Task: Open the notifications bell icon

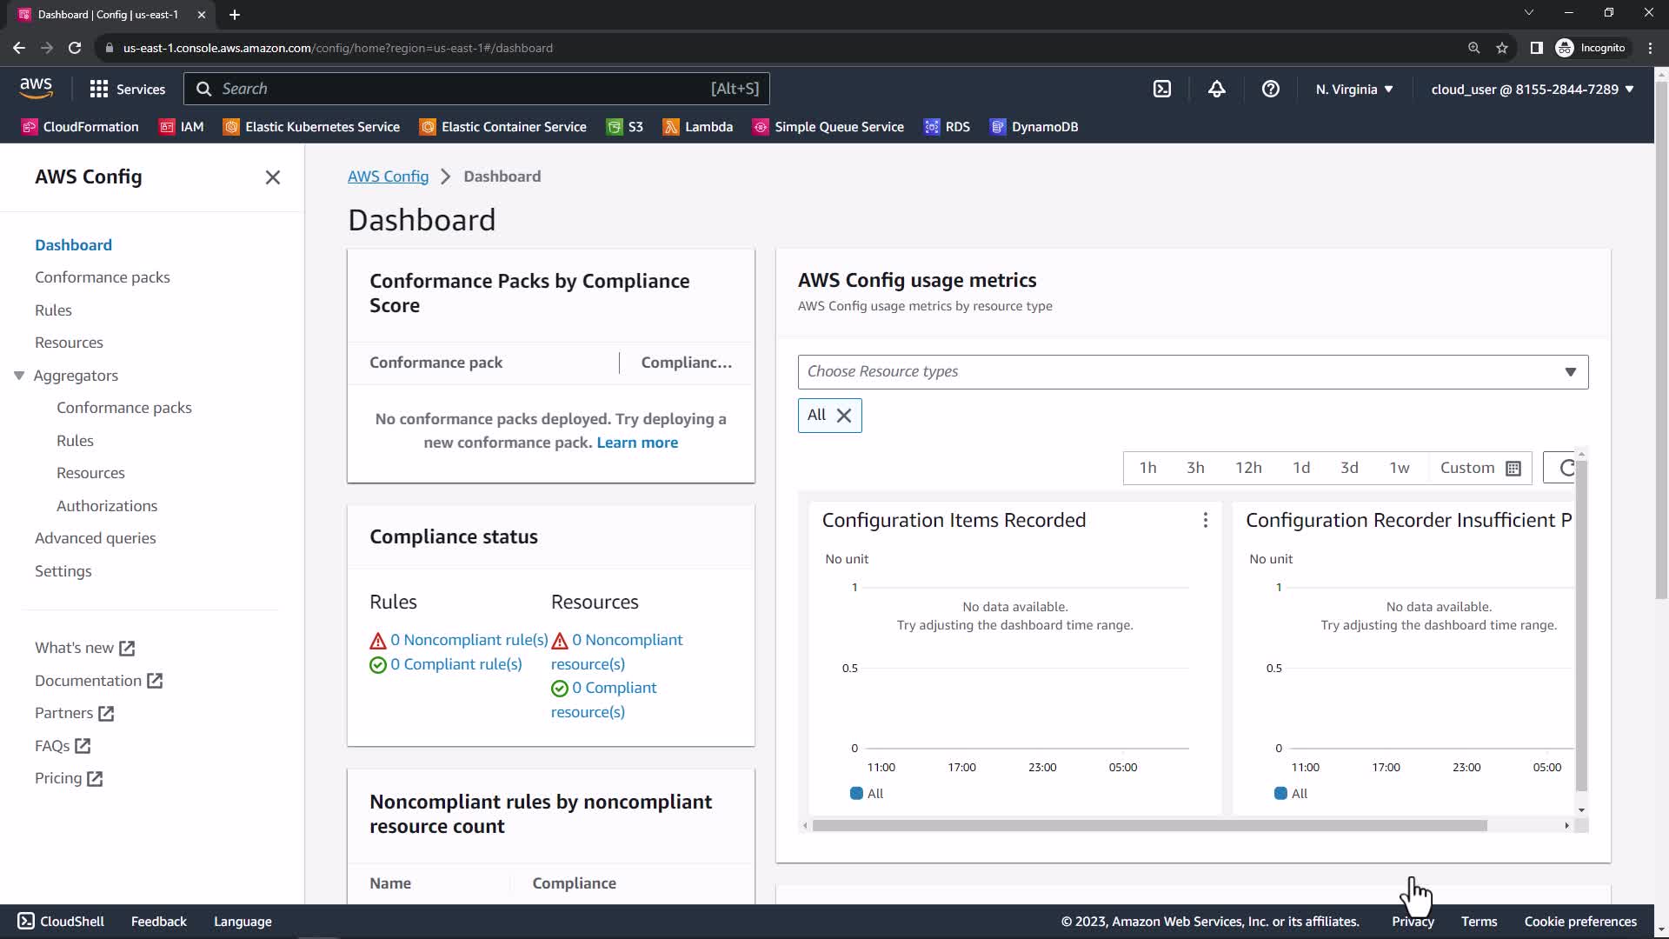Action: [1216, 89]
